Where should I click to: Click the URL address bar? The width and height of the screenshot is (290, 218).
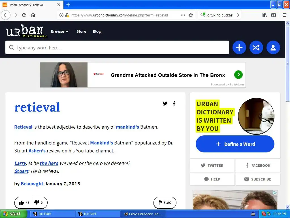click(120, 15)
